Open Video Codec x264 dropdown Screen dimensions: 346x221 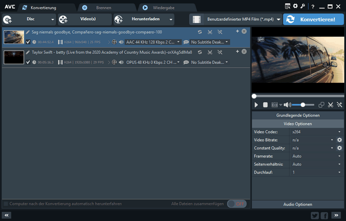click(317, 132)
